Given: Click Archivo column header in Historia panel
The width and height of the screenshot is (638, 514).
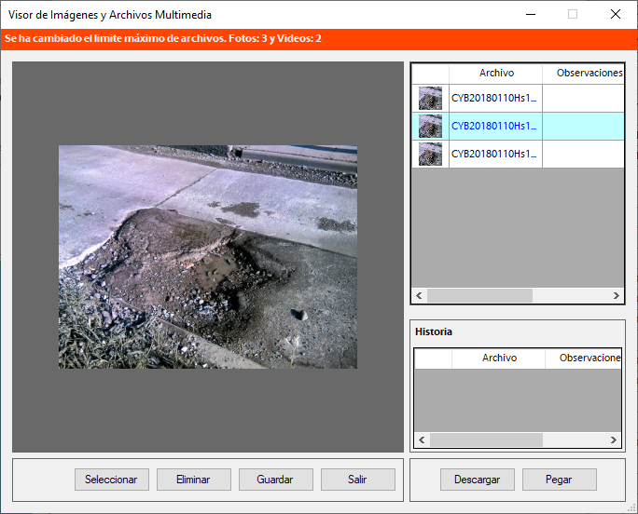Looking at the screenshot, I should pos(499,358).
